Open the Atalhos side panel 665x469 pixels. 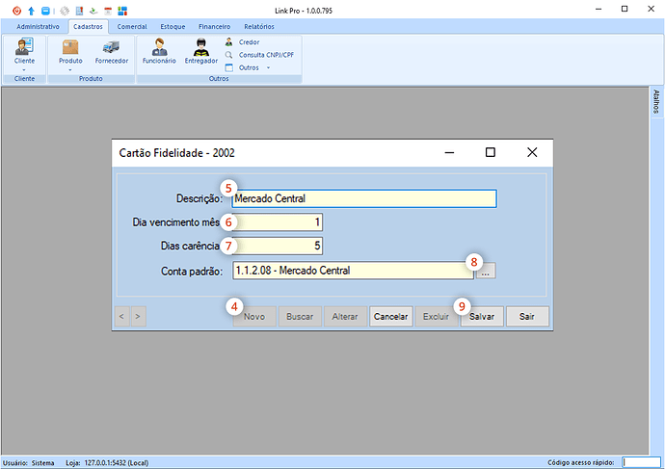[656, 102]
